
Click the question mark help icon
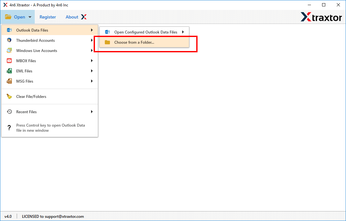click(x=9, y=128)
